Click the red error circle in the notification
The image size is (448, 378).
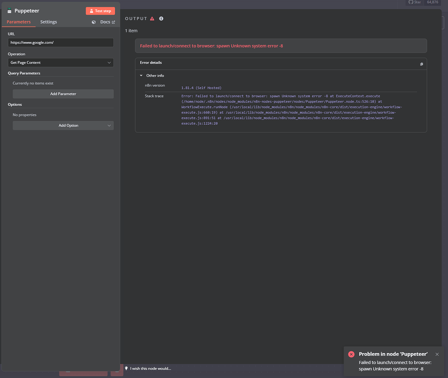(x=351, y=354)
